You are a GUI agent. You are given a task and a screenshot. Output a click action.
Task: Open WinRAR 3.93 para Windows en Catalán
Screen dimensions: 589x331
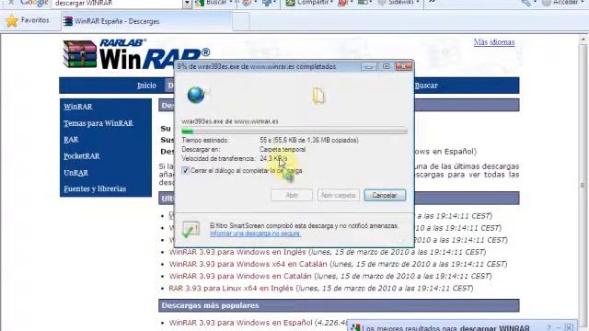240,276
